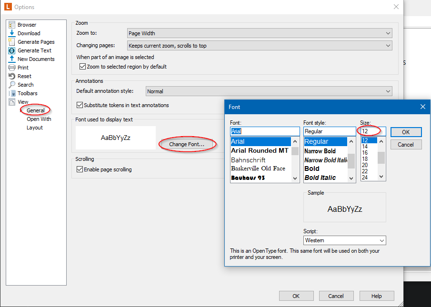The height and width of the screenshot is (307, 431).
Task: Disable the Enable page scrolling checkbox
Action: pos(80,169)
